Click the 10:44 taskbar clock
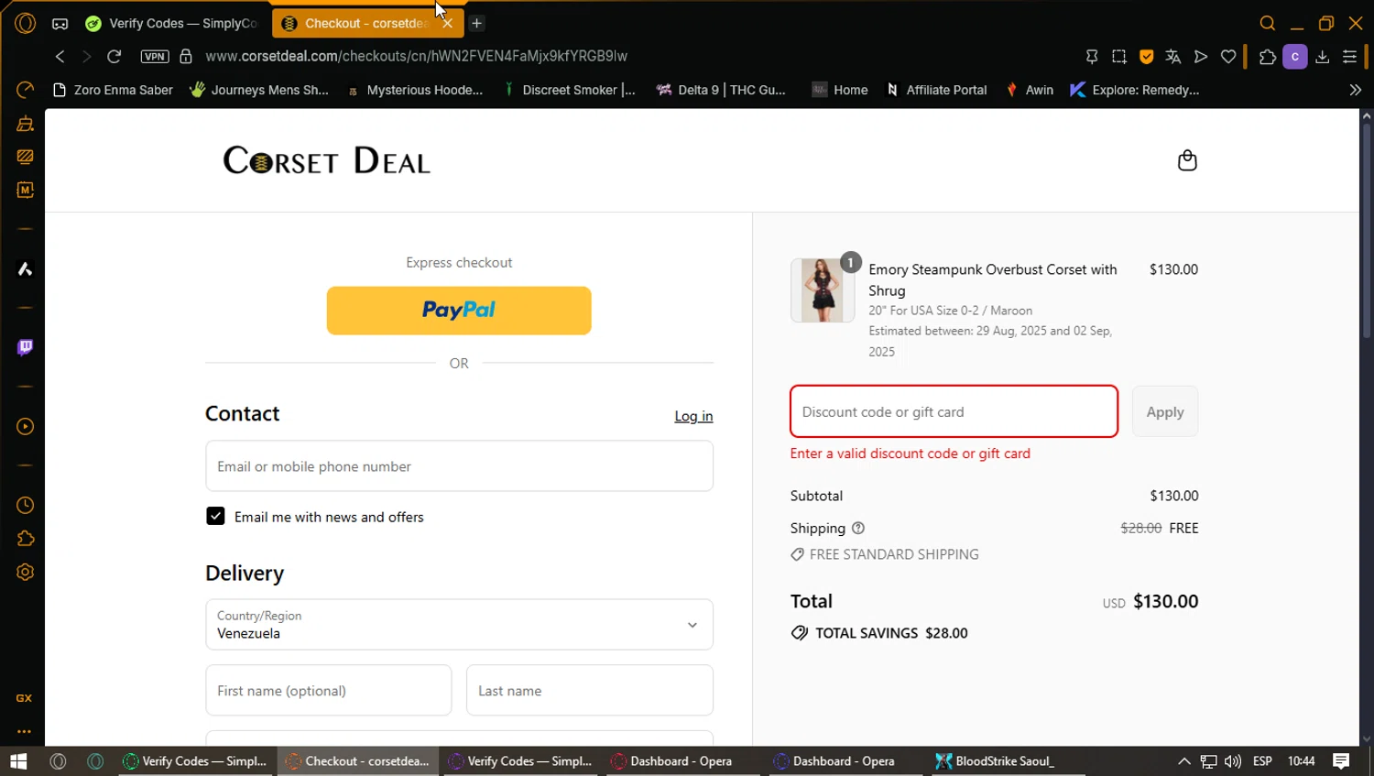1374x776 pixels. (1301, 761)
